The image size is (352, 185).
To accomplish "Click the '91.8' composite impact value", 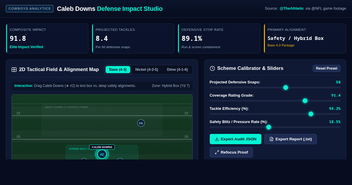I will tap(18, 38).
